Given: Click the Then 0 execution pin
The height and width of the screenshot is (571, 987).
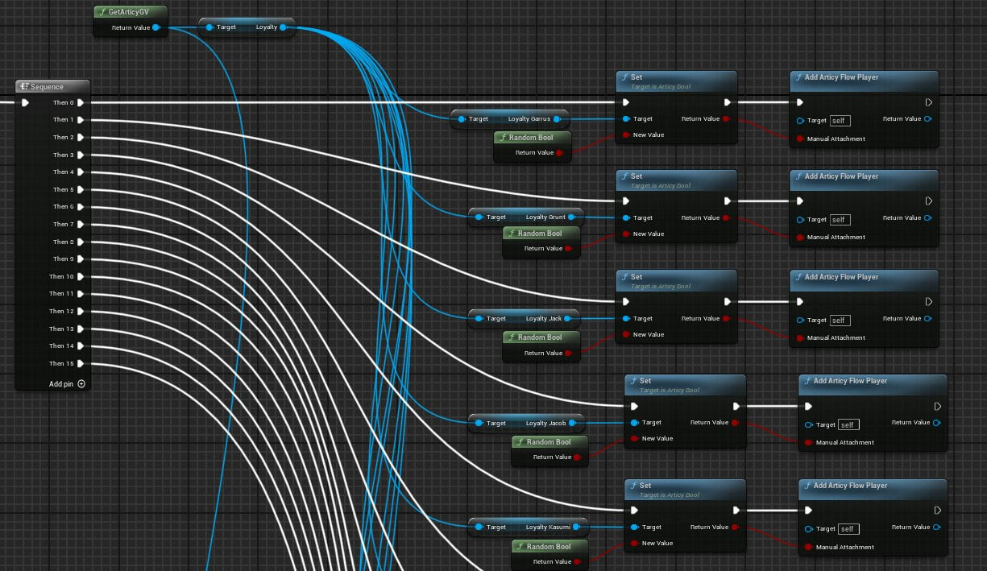Looking at the screenshot, I should tap(81, 102).
